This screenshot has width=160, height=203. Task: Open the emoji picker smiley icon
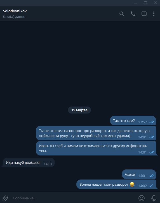[142, 198]
